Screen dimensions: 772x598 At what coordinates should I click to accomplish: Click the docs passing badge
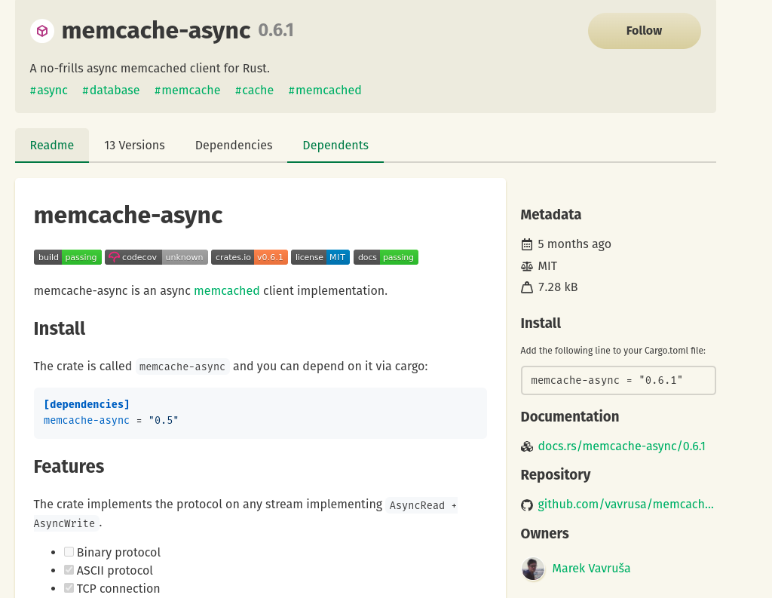click(386, 257)
